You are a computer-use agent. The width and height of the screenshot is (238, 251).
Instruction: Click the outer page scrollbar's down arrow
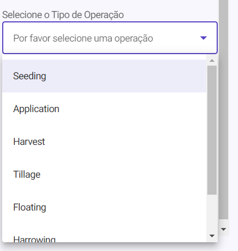(x=224, y=229)
